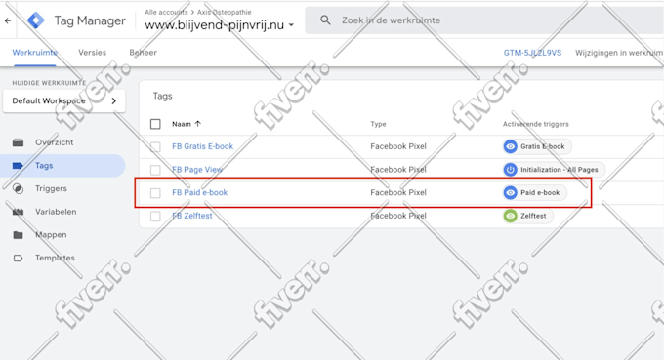Click Facebook Pixel type in FB Gratis E-book row
The image size is (664, 360).
[x=398, y=146]
